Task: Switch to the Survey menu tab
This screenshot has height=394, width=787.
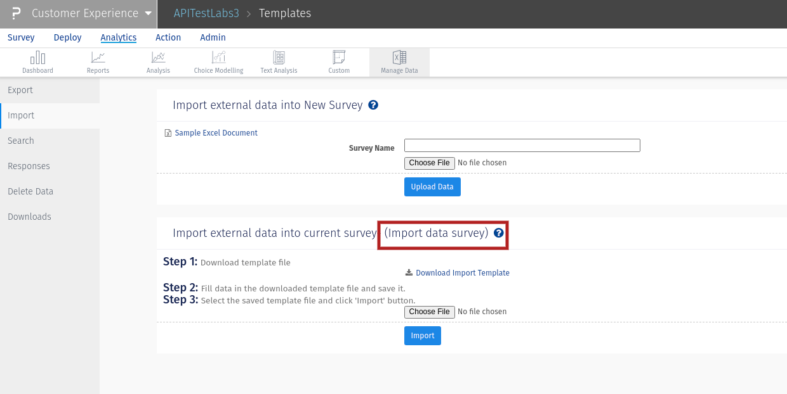Action: (x=21, y=37)
